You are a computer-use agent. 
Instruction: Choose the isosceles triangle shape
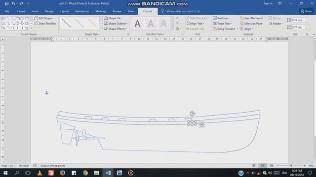[3, 24]
